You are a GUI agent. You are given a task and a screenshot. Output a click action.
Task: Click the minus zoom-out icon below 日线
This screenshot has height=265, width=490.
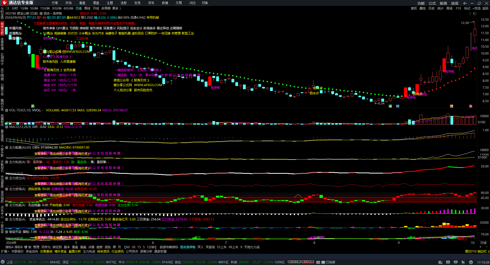point(486,247)
